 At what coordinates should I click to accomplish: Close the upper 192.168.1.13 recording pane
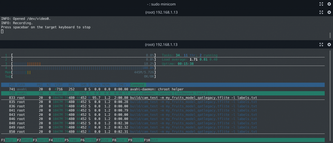pos(329,12)
